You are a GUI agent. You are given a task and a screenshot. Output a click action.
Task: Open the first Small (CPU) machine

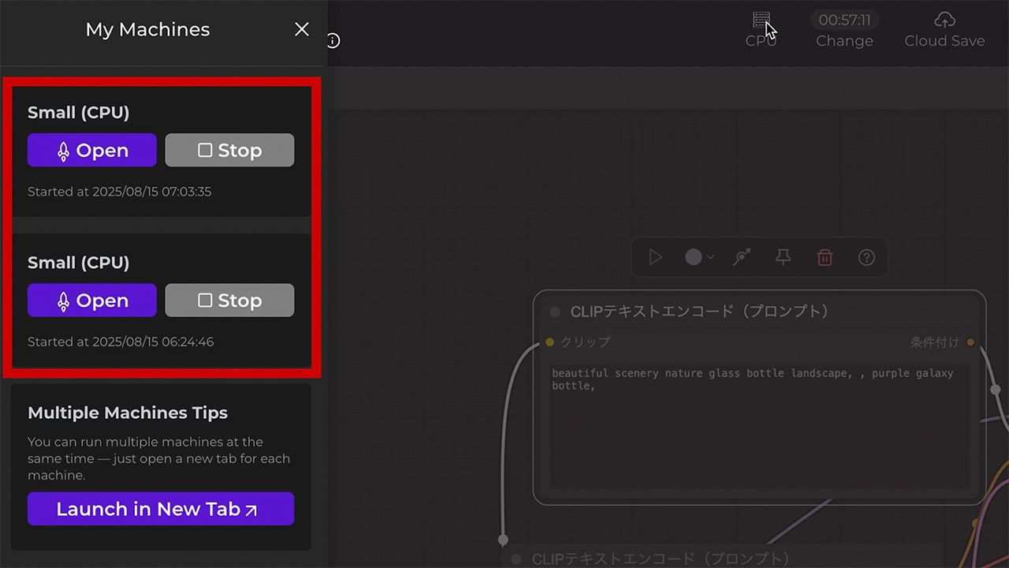pos(91,150)
